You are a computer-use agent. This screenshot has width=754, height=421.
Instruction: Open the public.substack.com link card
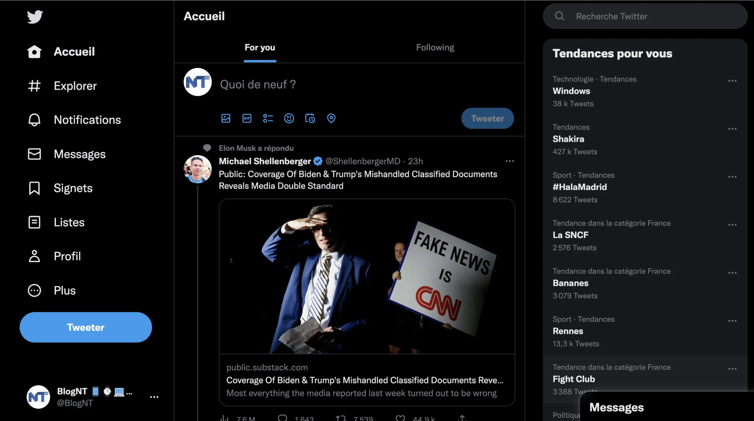point(367,380)
